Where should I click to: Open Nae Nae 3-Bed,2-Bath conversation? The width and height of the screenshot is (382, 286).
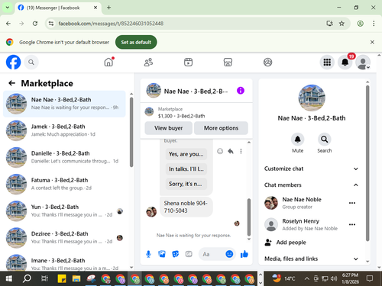tap(64, 104)
